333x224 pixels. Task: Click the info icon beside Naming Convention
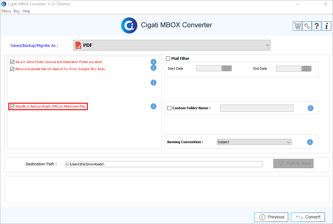click(x=310, y=142)
